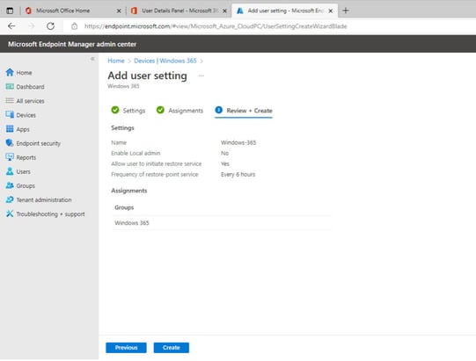Click the browser address bar URL
The width and height of the screenshot is (476, 361).
(x=216, y=26)
